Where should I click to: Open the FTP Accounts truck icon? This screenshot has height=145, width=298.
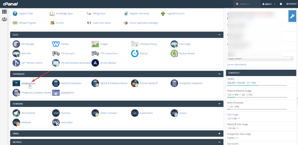click(x=56, y=53)
